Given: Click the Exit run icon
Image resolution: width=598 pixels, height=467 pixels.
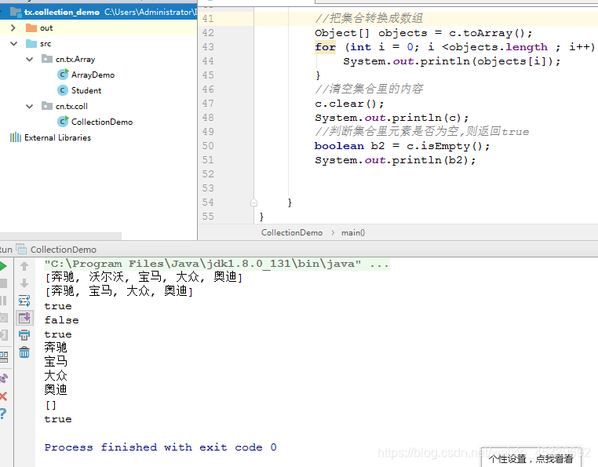Looking at the screenshot, I should pyautogui.click(x=3, y=335).
